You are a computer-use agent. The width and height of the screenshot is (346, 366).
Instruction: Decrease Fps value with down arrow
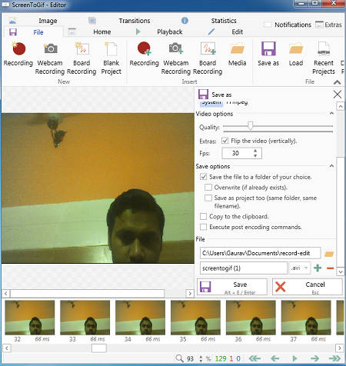255,155
